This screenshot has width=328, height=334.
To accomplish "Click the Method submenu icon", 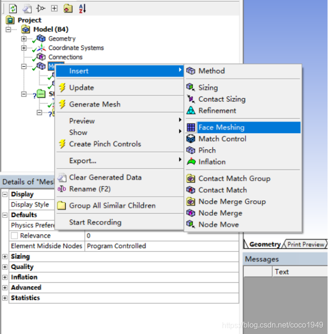I will click(x=191, y=71).
